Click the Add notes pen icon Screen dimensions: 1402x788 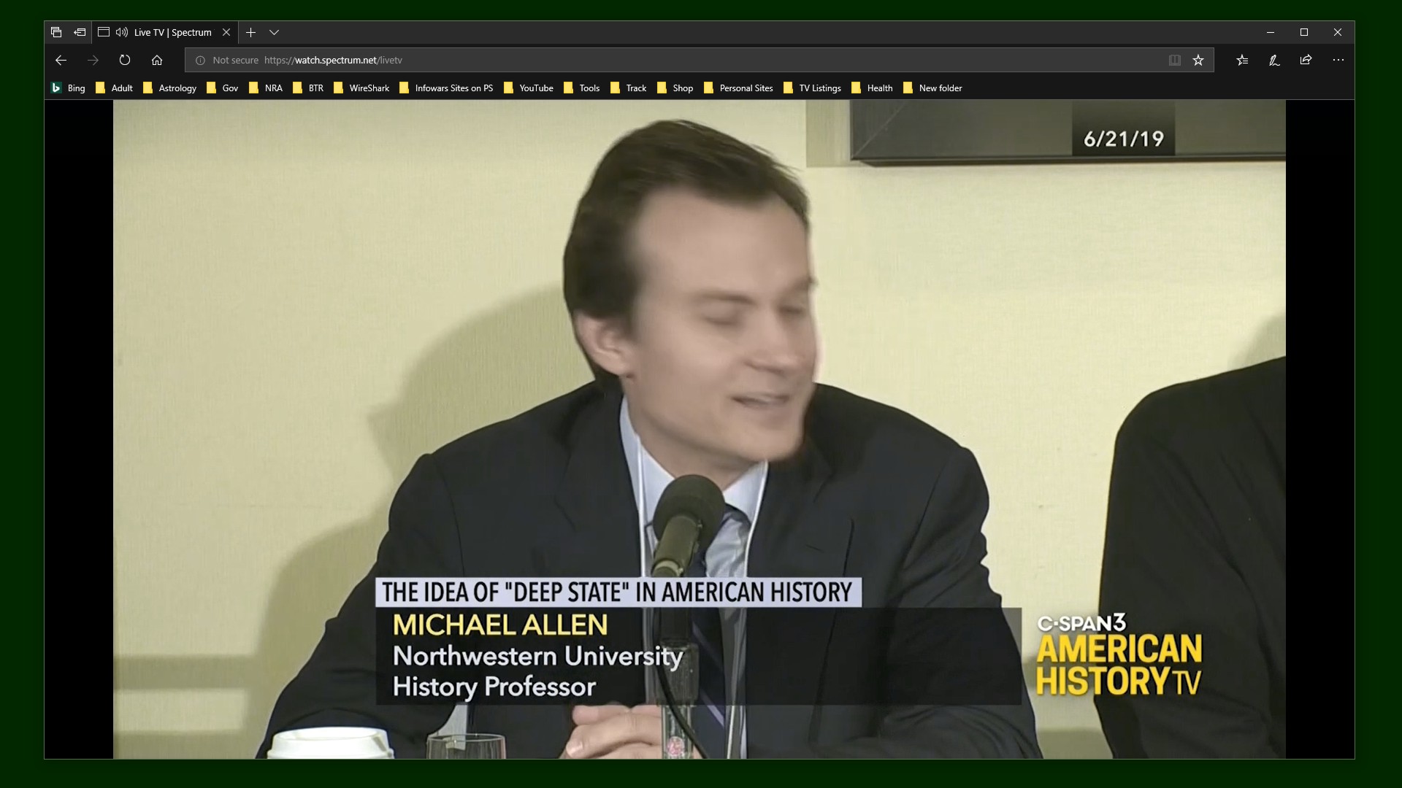coord(1274,61)
